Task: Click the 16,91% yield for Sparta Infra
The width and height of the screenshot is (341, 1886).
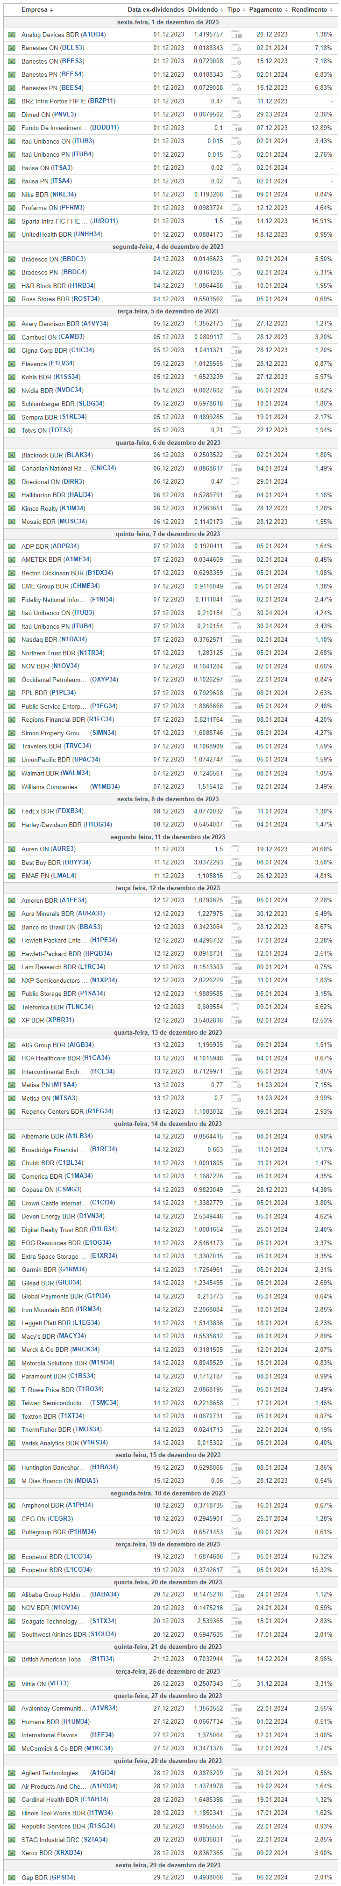Action: pos(321,221)
